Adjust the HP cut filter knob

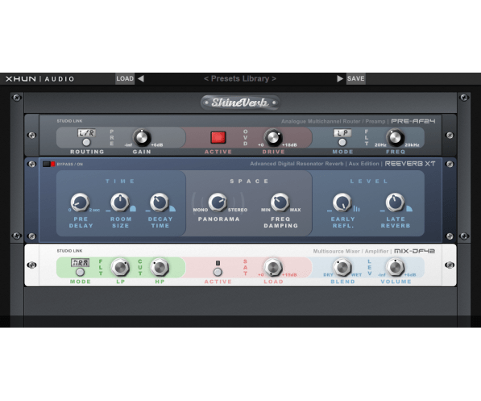160,267
